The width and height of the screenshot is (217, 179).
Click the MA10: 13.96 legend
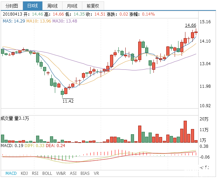(39, 21)
